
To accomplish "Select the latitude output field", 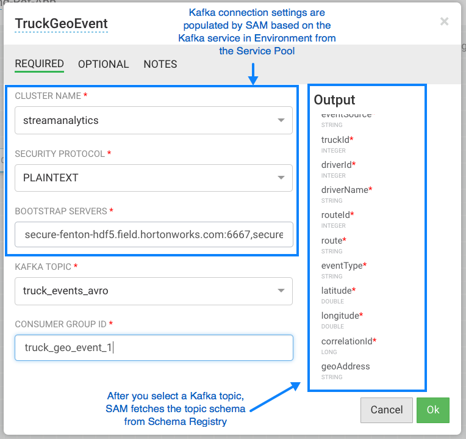I will 337,291.
